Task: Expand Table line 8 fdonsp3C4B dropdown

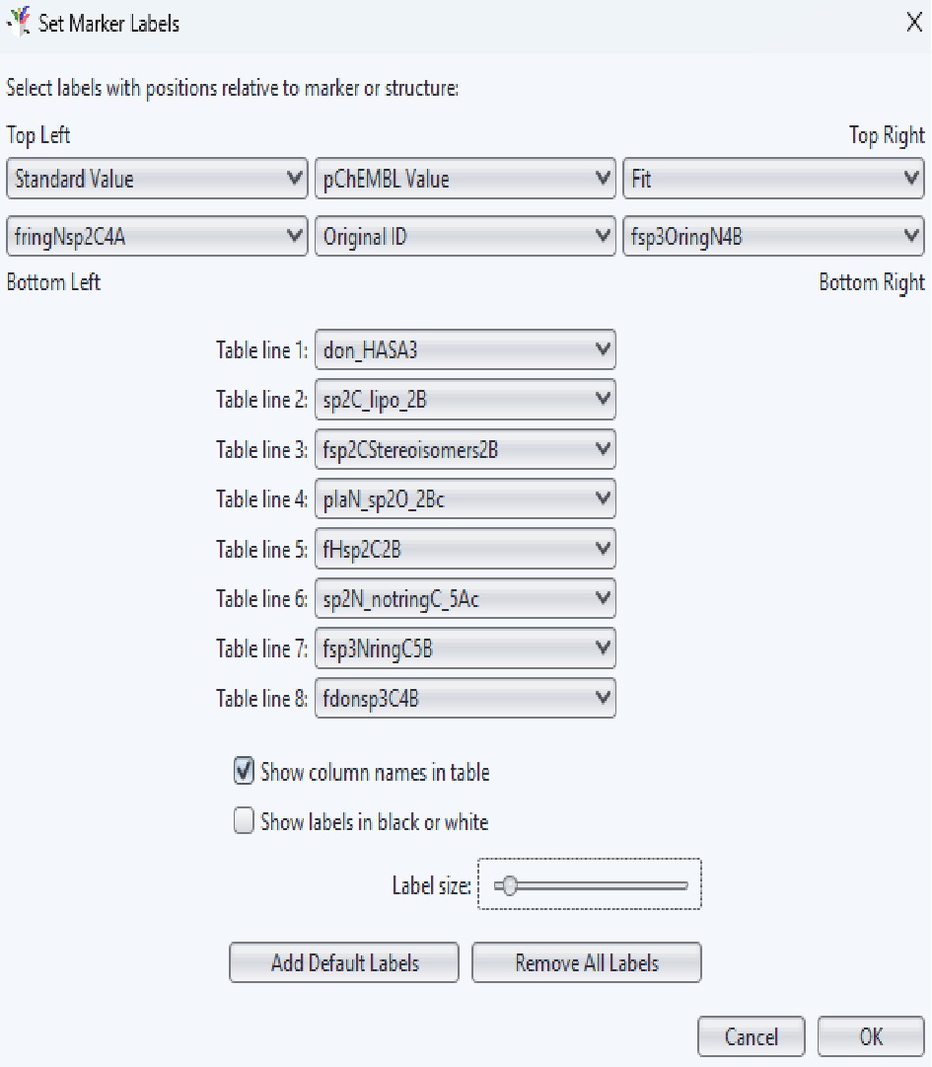Action: point(465,699)
